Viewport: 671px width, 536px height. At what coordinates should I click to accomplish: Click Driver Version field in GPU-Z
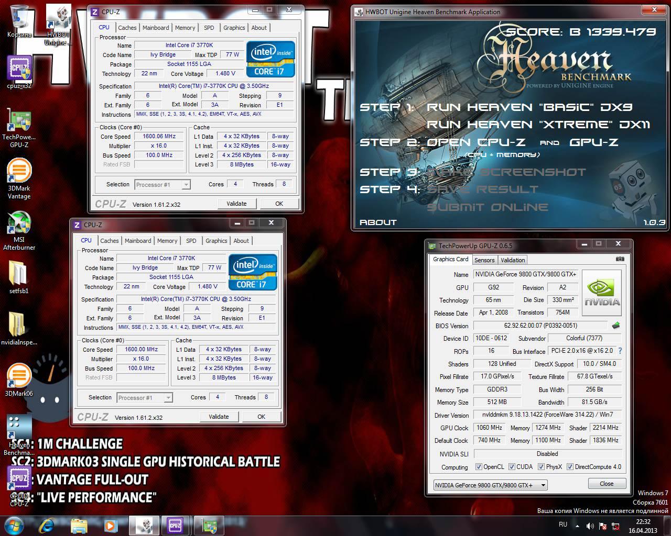tap(547, 415)
